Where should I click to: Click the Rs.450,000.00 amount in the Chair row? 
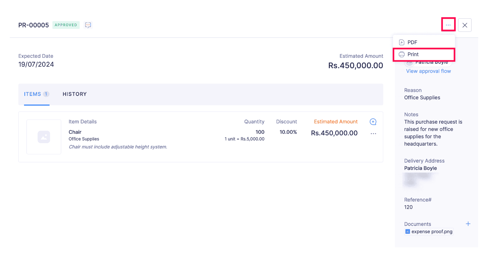334,133
